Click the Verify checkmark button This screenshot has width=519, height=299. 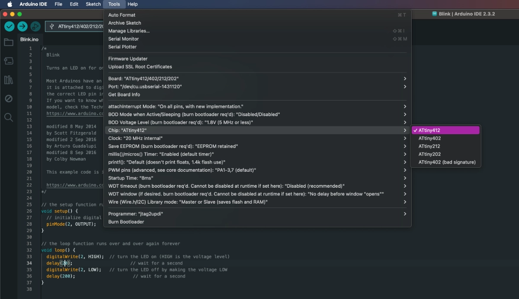(10, 26)
